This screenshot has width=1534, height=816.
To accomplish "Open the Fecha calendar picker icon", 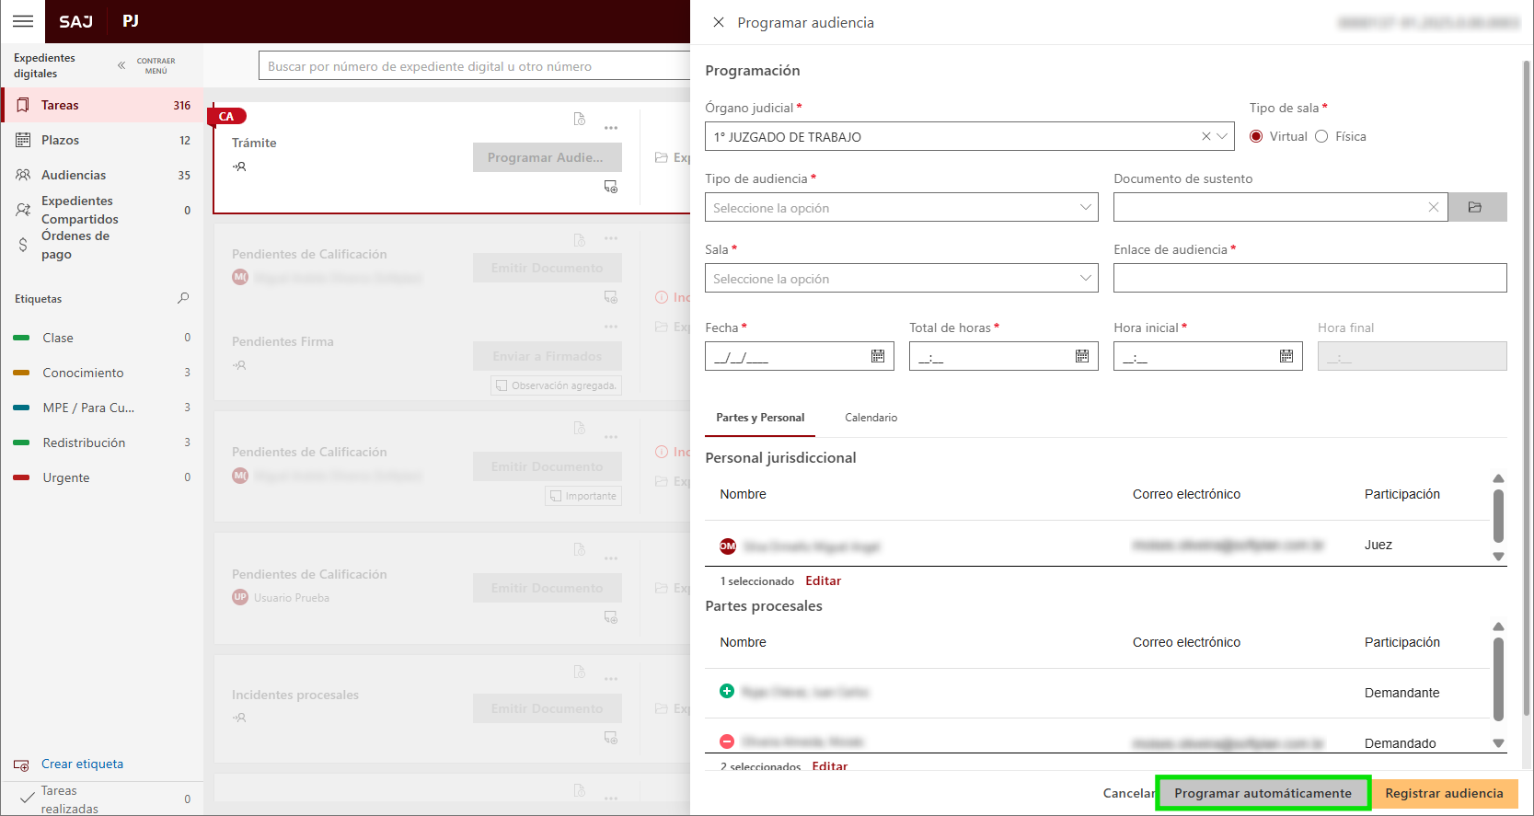I will pyautogui.click(x=877, y=356).
